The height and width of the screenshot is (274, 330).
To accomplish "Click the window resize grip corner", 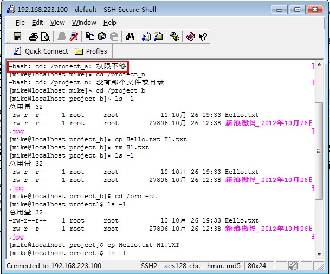I will point(320,266).
